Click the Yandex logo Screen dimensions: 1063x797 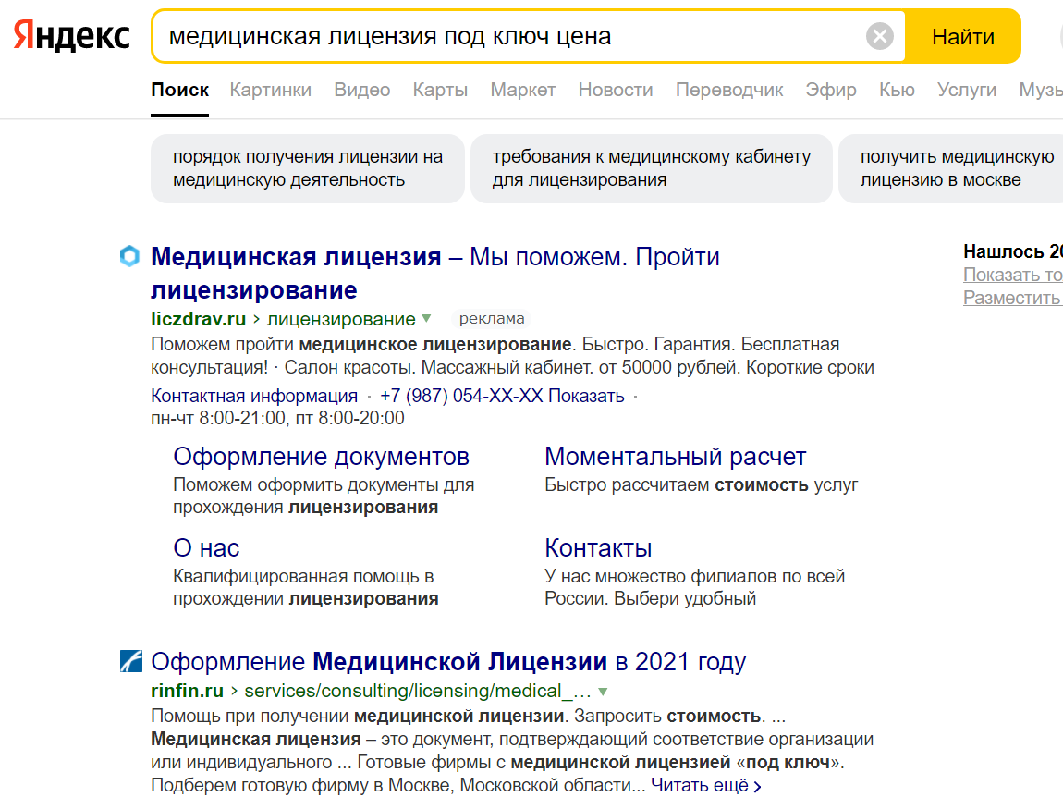point(71,36)
